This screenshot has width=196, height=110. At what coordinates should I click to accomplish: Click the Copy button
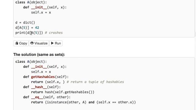click(x=21, y=43)
